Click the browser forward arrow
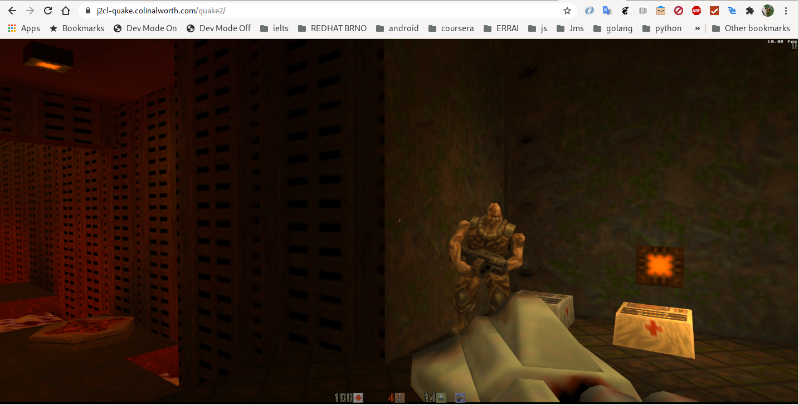Viewport: 799px width, 405px height. 30,11
